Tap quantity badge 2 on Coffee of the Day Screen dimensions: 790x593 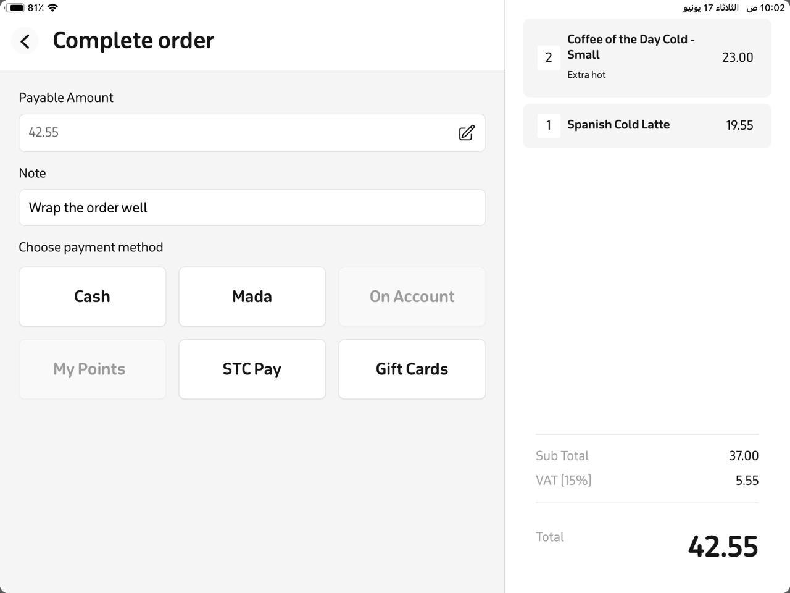point(549,57)
